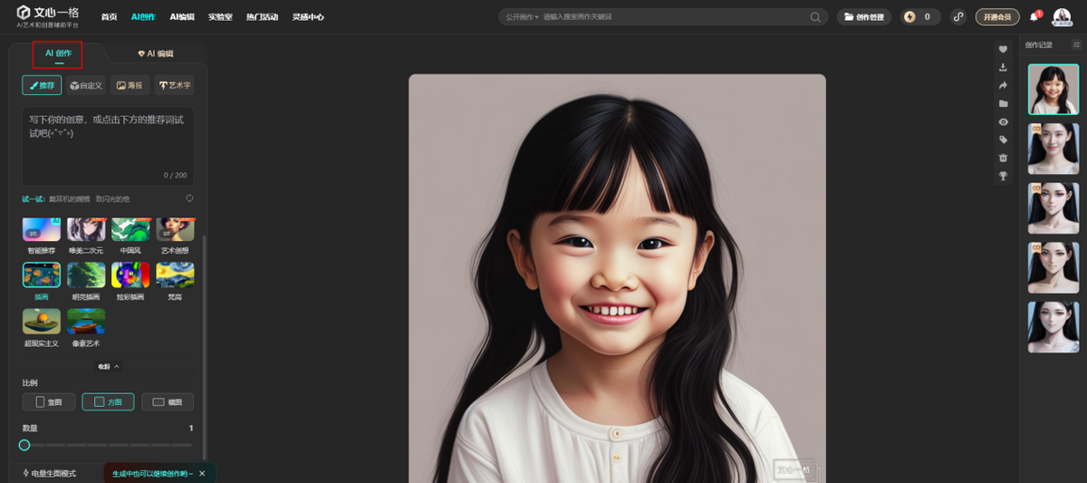Choose the 中国风 style
This screenshot has height=483, width=1087.
click(x=130, y=235)
